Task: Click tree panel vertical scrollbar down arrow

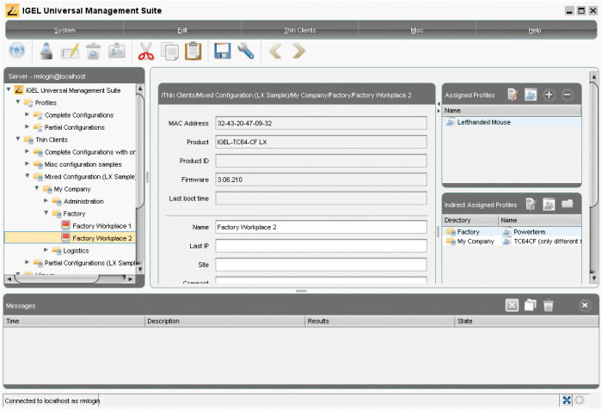Action: (x=140, y=269)
